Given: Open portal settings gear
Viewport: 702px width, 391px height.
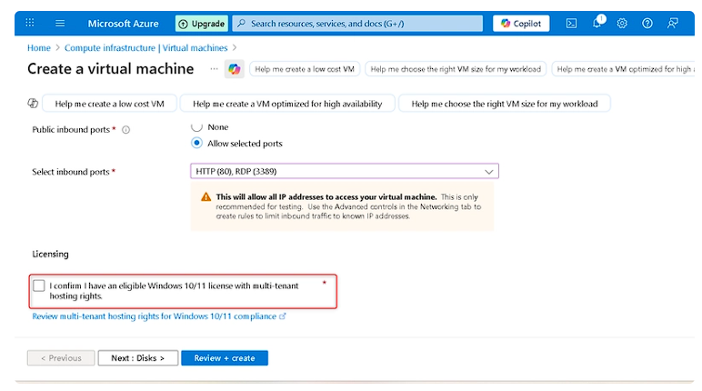Looking at the screenshot, I should point(622,24).
